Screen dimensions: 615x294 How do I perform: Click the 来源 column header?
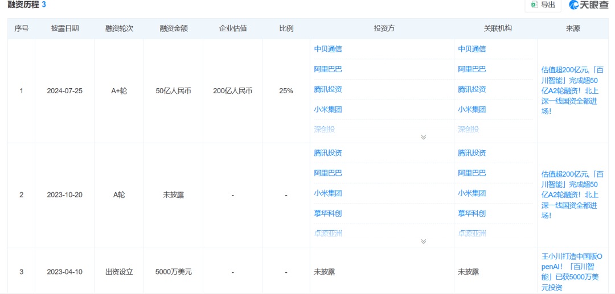point(573,28)
